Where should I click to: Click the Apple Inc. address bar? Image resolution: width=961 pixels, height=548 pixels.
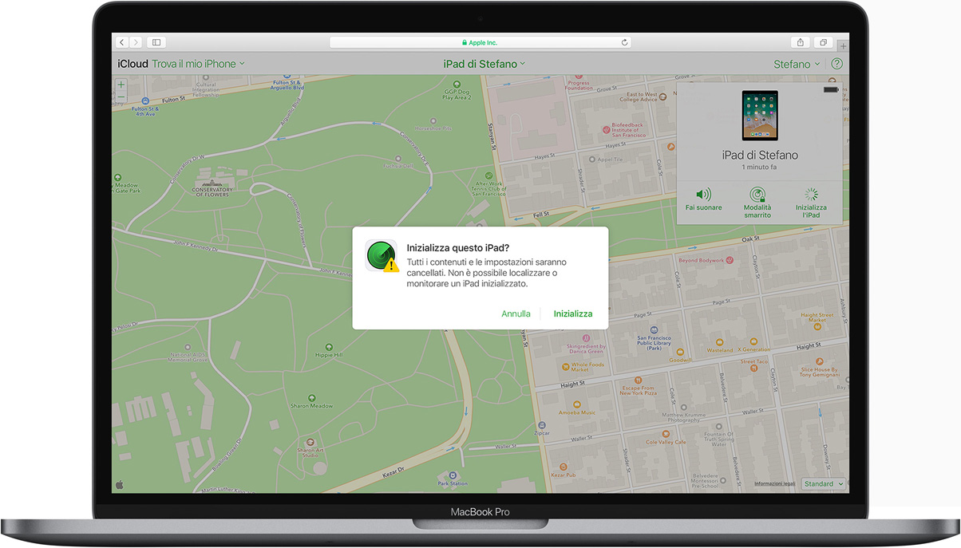(x=479, y=42)
